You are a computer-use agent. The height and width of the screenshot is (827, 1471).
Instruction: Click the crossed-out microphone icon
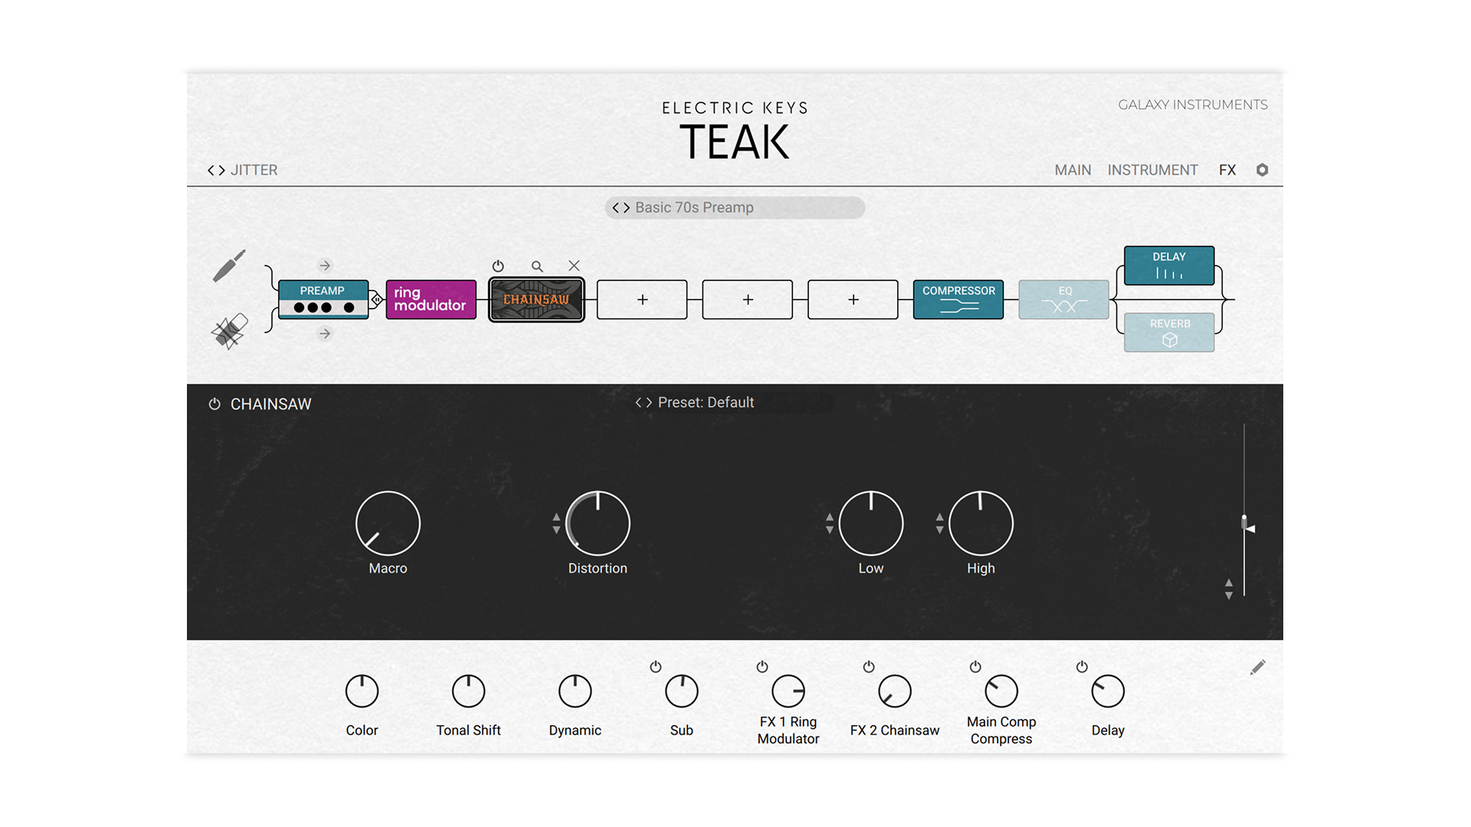228,331
